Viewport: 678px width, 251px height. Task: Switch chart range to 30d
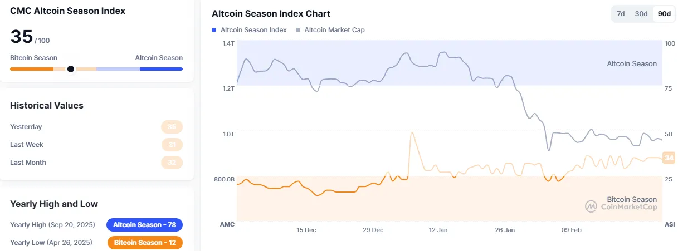[x=641, y=14]
